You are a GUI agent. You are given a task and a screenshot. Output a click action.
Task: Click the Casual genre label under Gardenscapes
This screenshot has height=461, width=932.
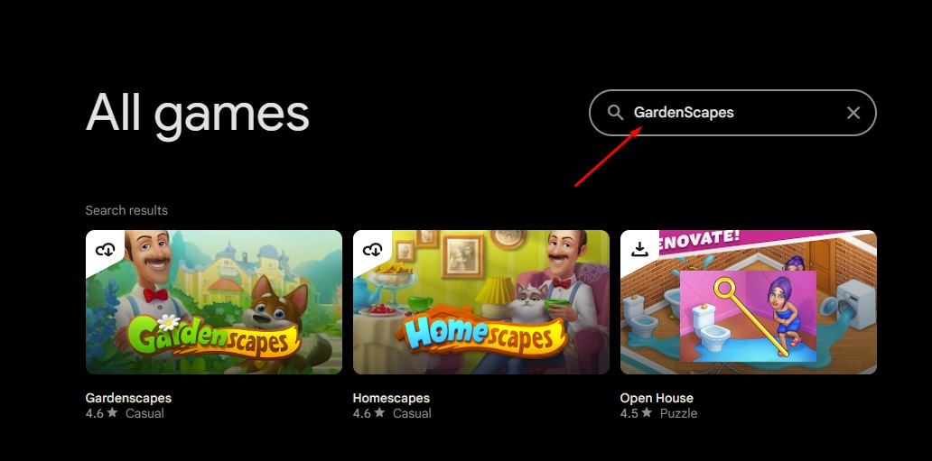pos(144,413)
